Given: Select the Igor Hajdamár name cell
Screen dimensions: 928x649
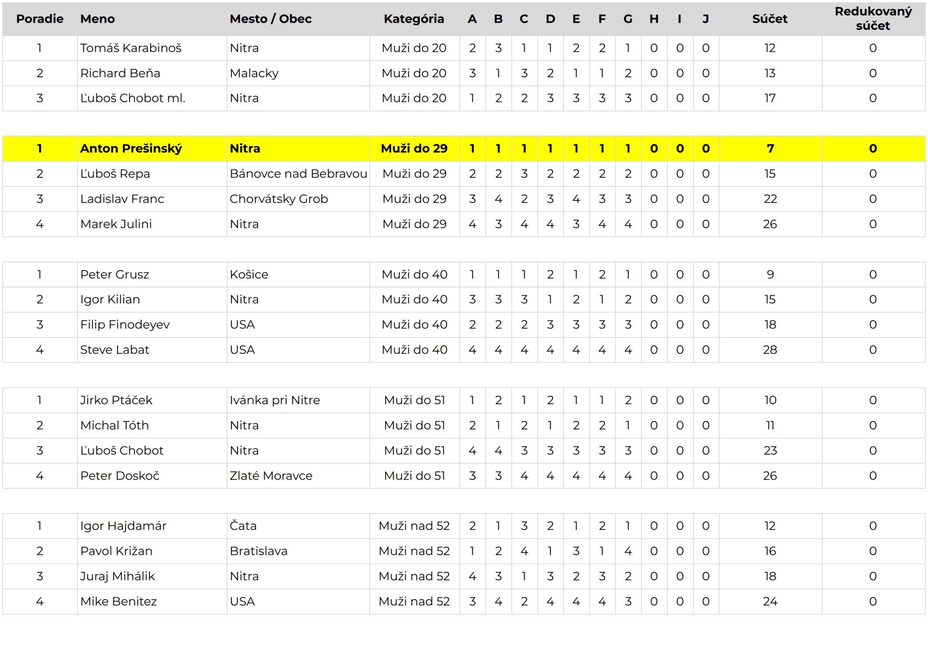Looking at the screenshot, I should pyautogui.click(x=152, y=526).
